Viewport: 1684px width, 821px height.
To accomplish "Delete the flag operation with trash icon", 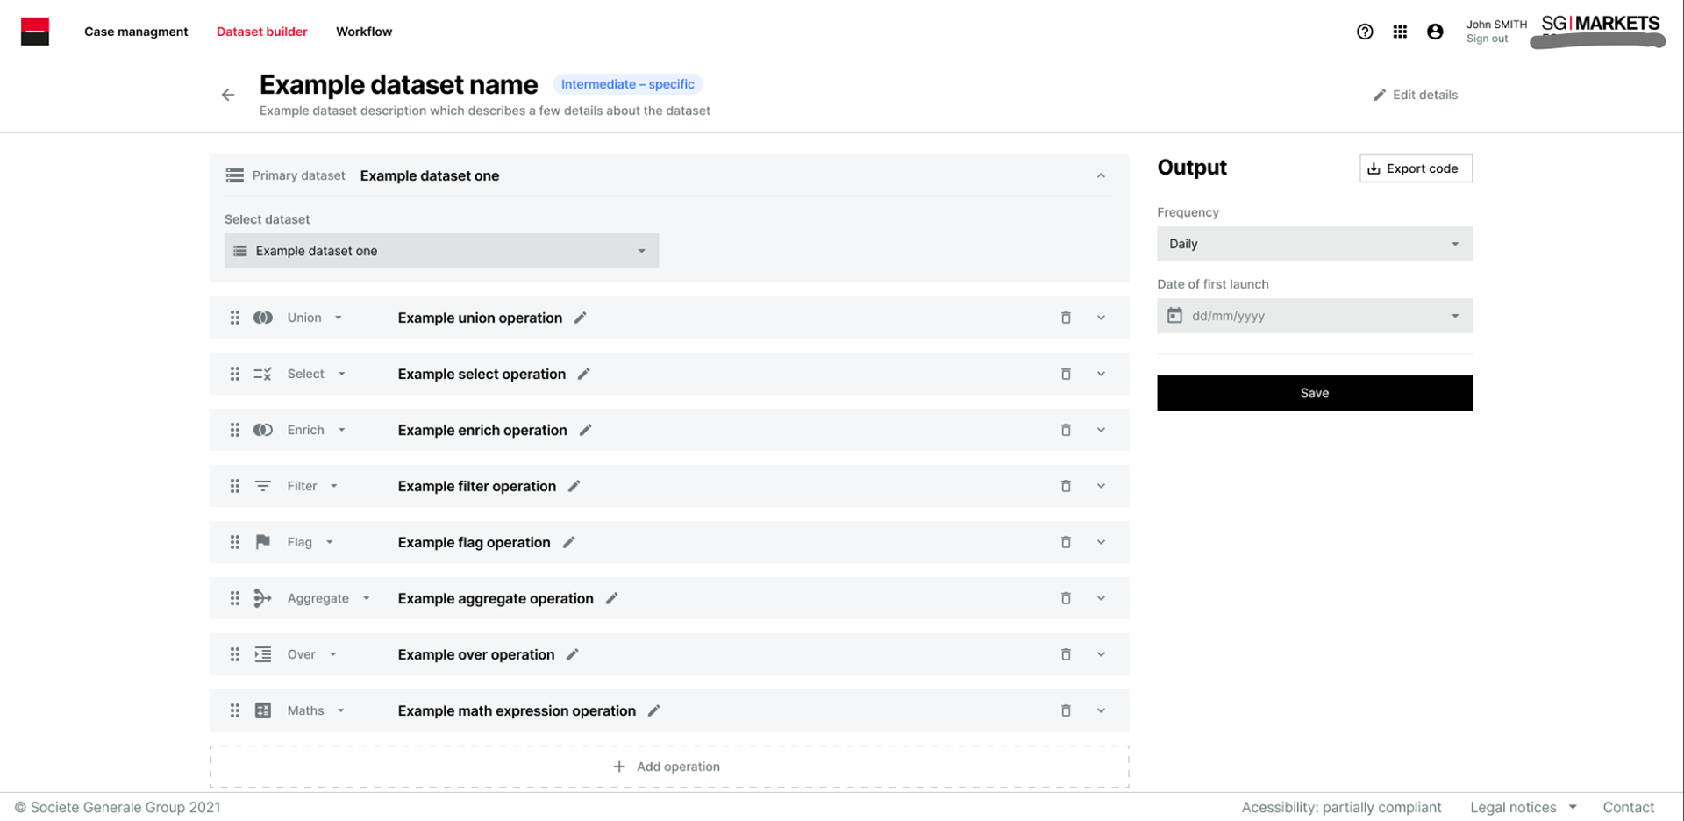I will 1066,542.
